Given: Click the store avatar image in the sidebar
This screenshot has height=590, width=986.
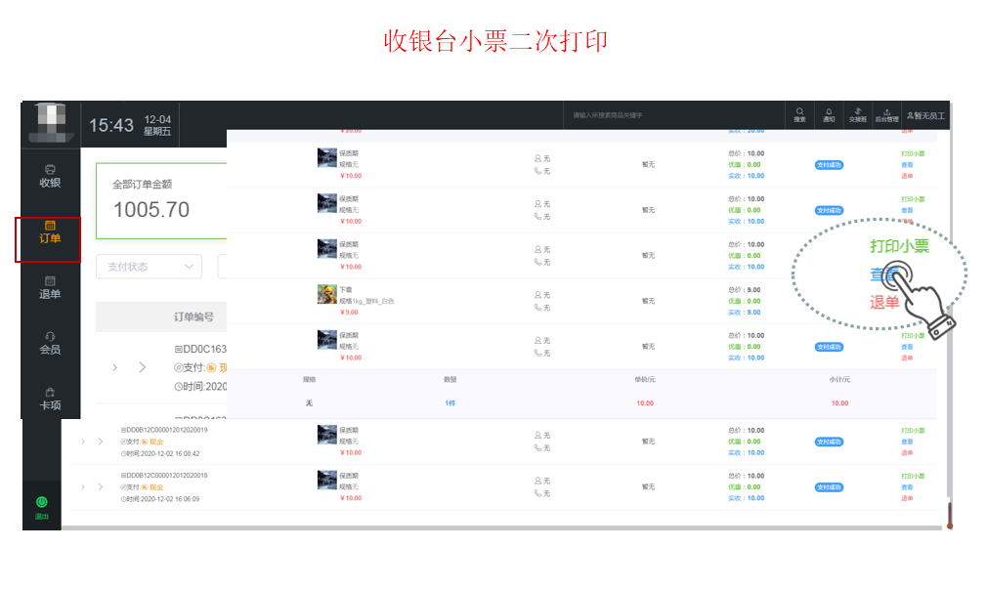Looking at the screenshot, I should click(51, 123).
